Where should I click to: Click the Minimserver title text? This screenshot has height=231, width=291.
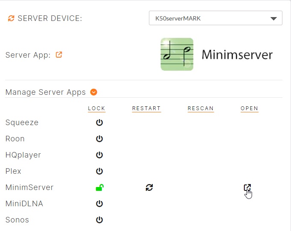[237, 55]
